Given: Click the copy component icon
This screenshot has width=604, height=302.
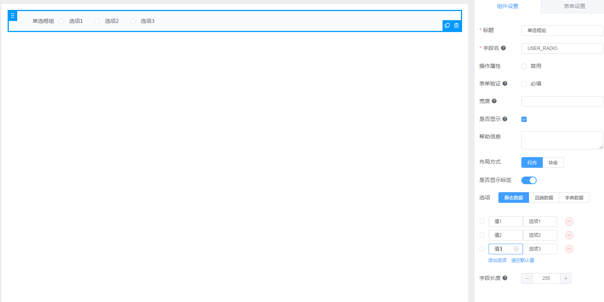Looking at the screenshot, I should (447, 26).
